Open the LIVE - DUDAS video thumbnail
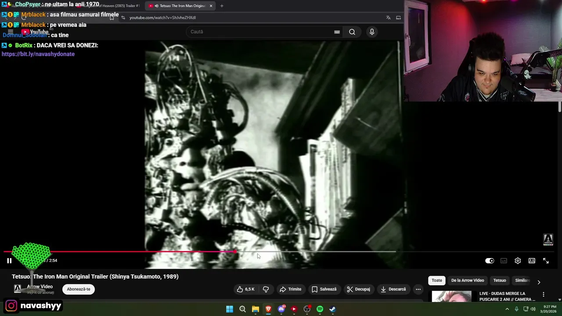562x316 pixels. tap(452, 297)
